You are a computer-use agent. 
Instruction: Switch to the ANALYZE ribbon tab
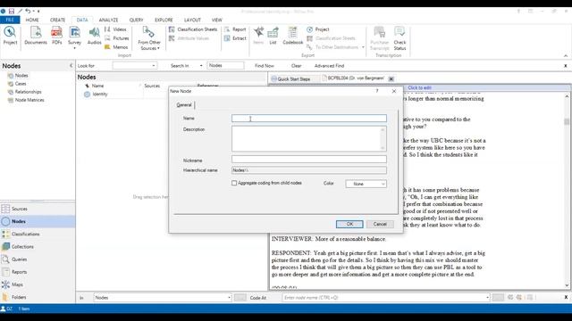click(108, 20)
